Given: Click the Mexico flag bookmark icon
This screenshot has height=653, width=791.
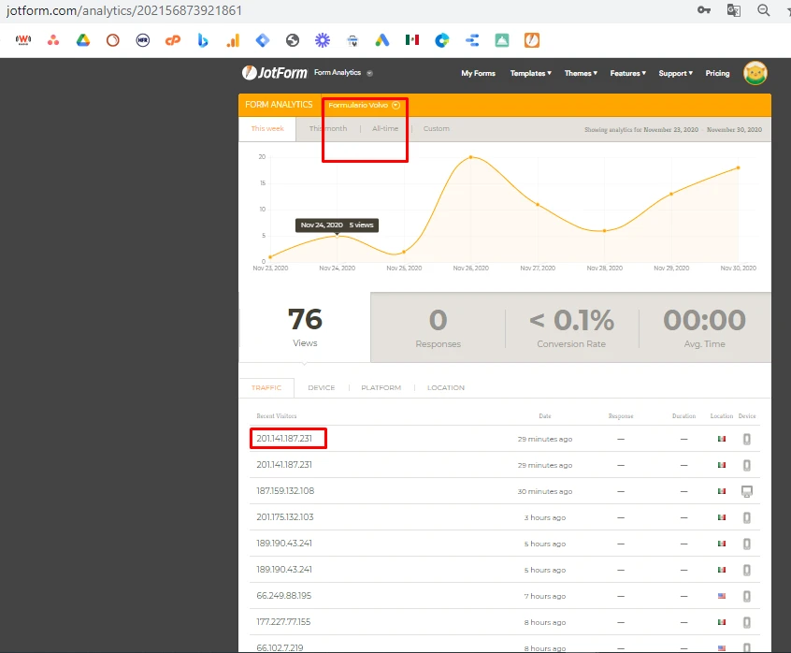Looking at the screenshot, I should coord(411,40).
